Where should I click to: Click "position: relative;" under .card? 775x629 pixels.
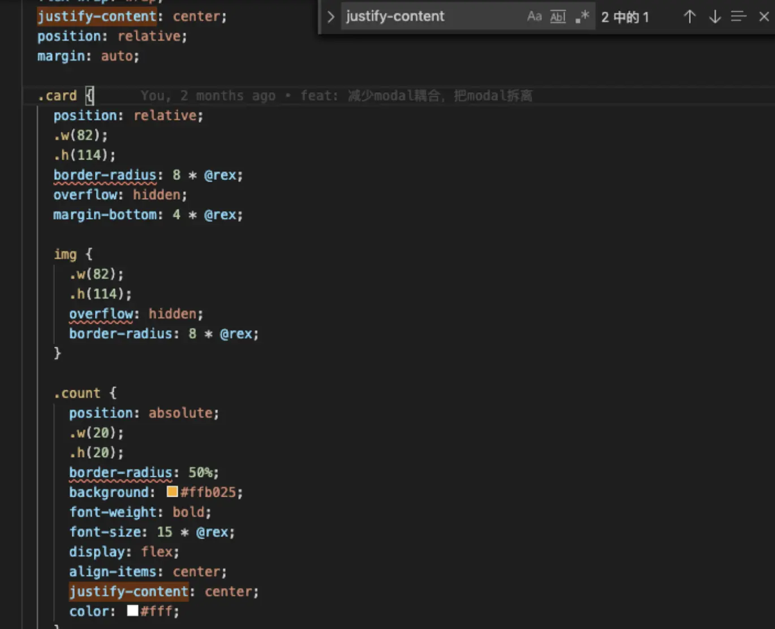(x=128, y=115)
